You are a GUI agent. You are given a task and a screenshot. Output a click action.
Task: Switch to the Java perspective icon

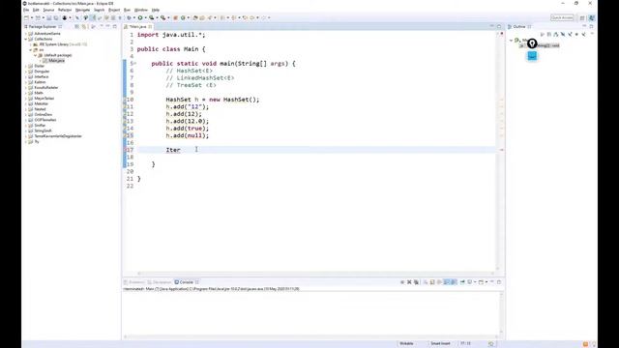click(x=591, y=17)
